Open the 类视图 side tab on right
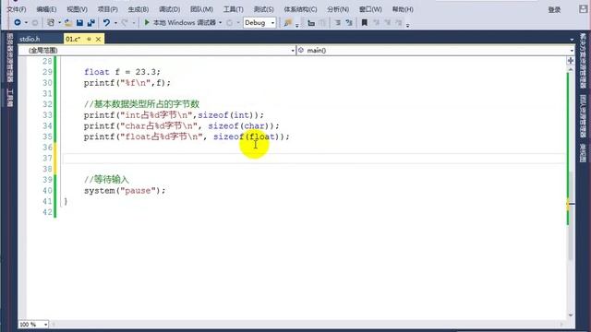591x332 pixels. 583,153
